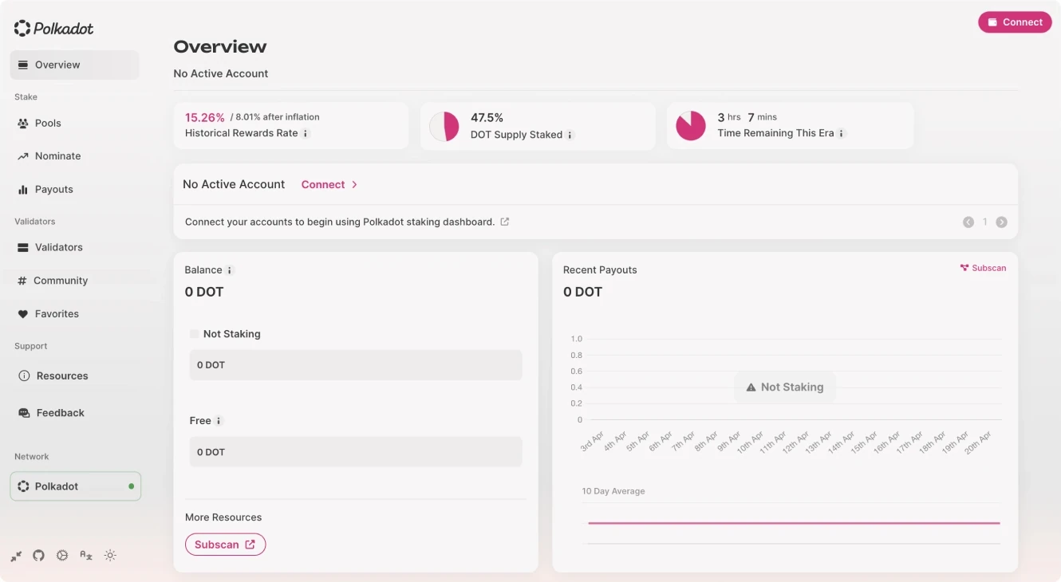Open the external link icon after dashboard tip
Image resolution: width=1061 pixels, height=582 pixels.
[x=504, y=222]
